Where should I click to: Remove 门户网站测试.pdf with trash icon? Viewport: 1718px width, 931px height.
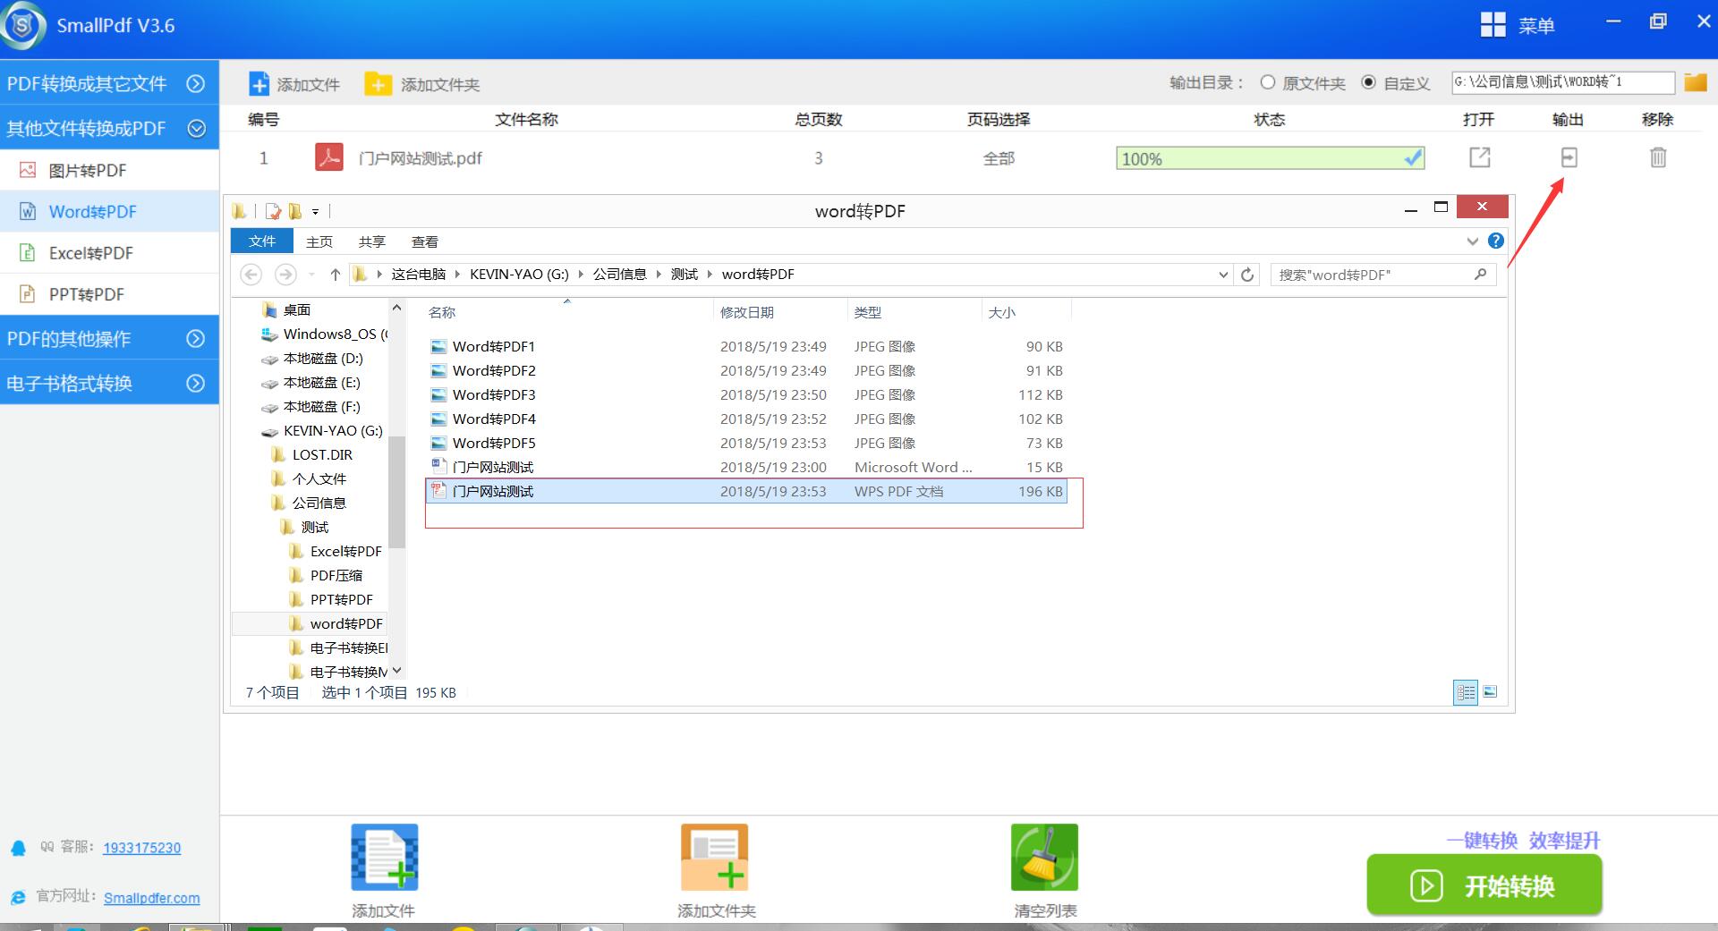click(1658, 157)
